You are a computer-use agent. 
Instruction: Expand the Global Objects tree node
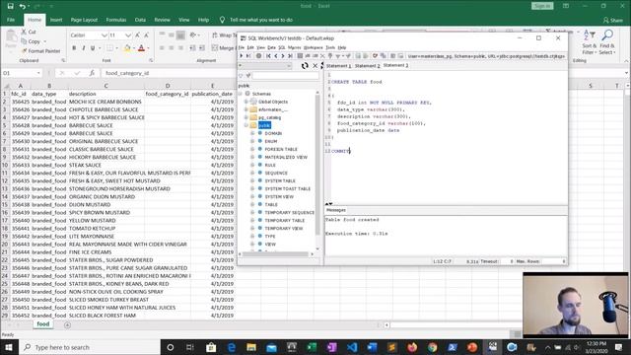click(x=246, y=102)
